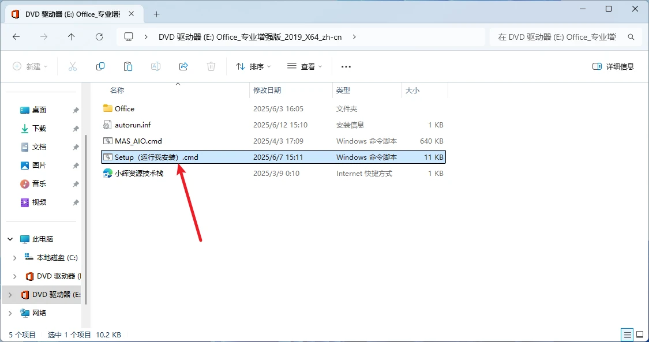
Task: Toggle the 详细信息 details pane
Action: (613, 66)
